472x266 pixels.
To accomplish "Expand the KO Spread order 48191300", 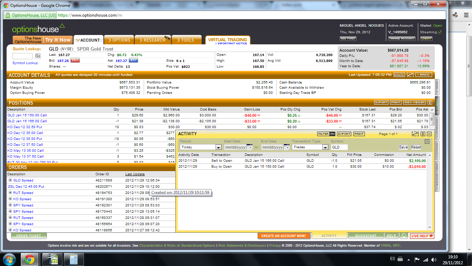I will [x=10, y=199].
